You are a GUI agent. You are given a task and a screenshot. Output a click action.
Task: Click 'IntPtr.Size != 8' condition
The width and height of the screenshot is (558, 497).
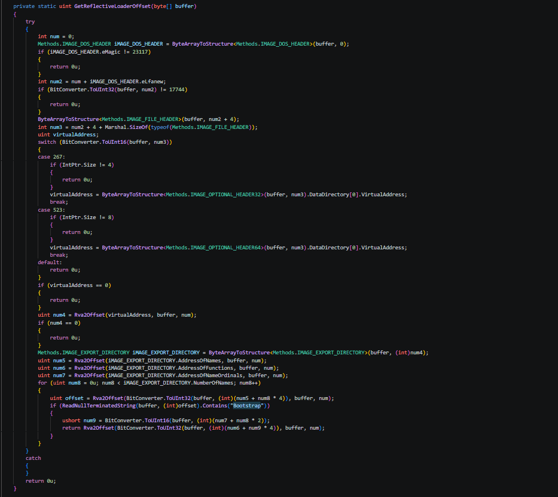(86, 217)
